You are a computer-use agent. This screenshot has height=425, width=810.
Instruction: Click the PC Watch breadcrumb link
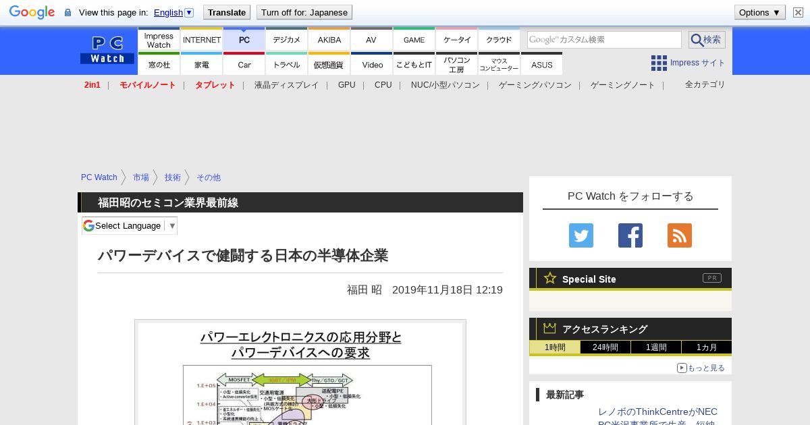pyautogui.click(x=99, y=177)
